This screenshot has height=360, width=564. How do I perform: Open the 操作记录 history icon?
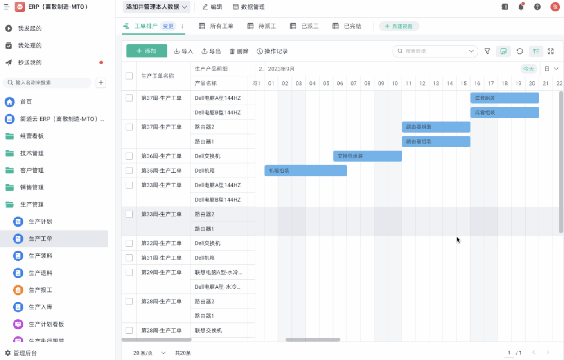272,51
